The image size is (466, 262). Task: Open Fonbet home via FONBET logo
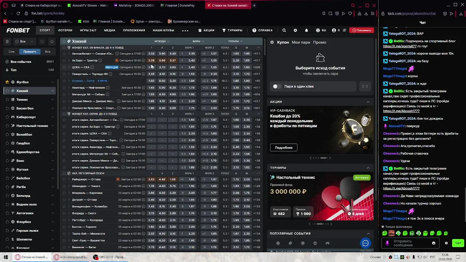18,30
